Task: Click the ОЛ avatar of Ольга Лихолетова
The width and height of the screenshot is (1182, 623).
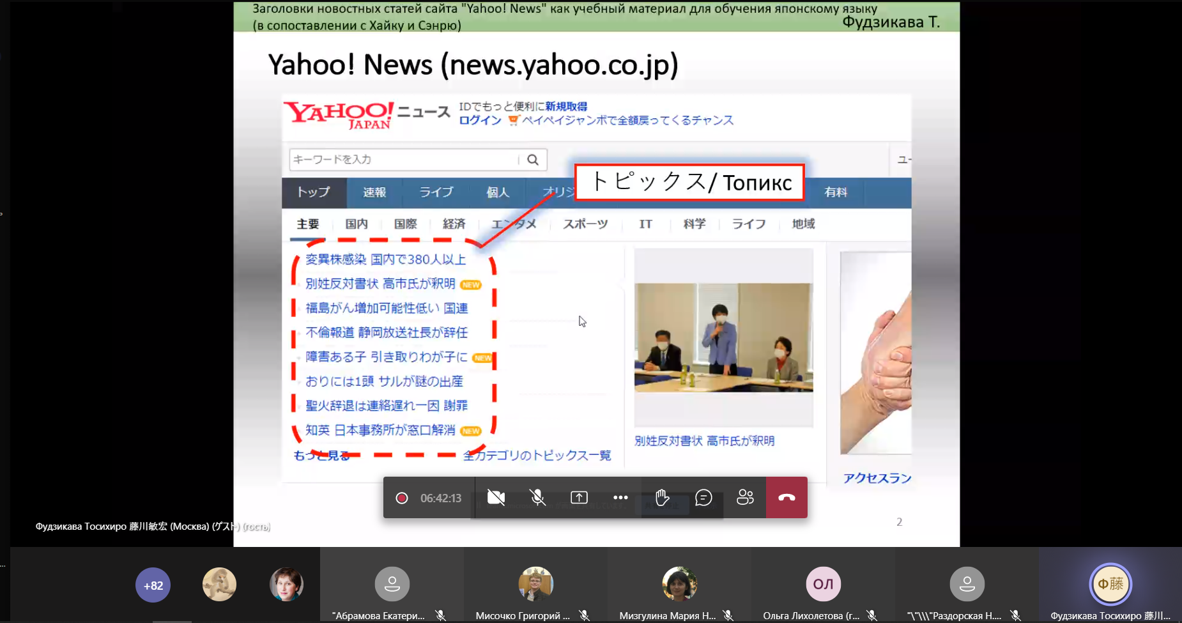Action: 823,584
